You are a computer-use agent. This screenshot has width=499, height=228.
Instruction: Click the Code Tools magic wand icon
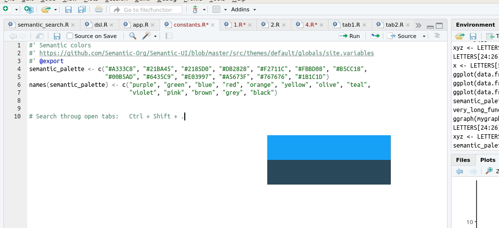point(146,36)
